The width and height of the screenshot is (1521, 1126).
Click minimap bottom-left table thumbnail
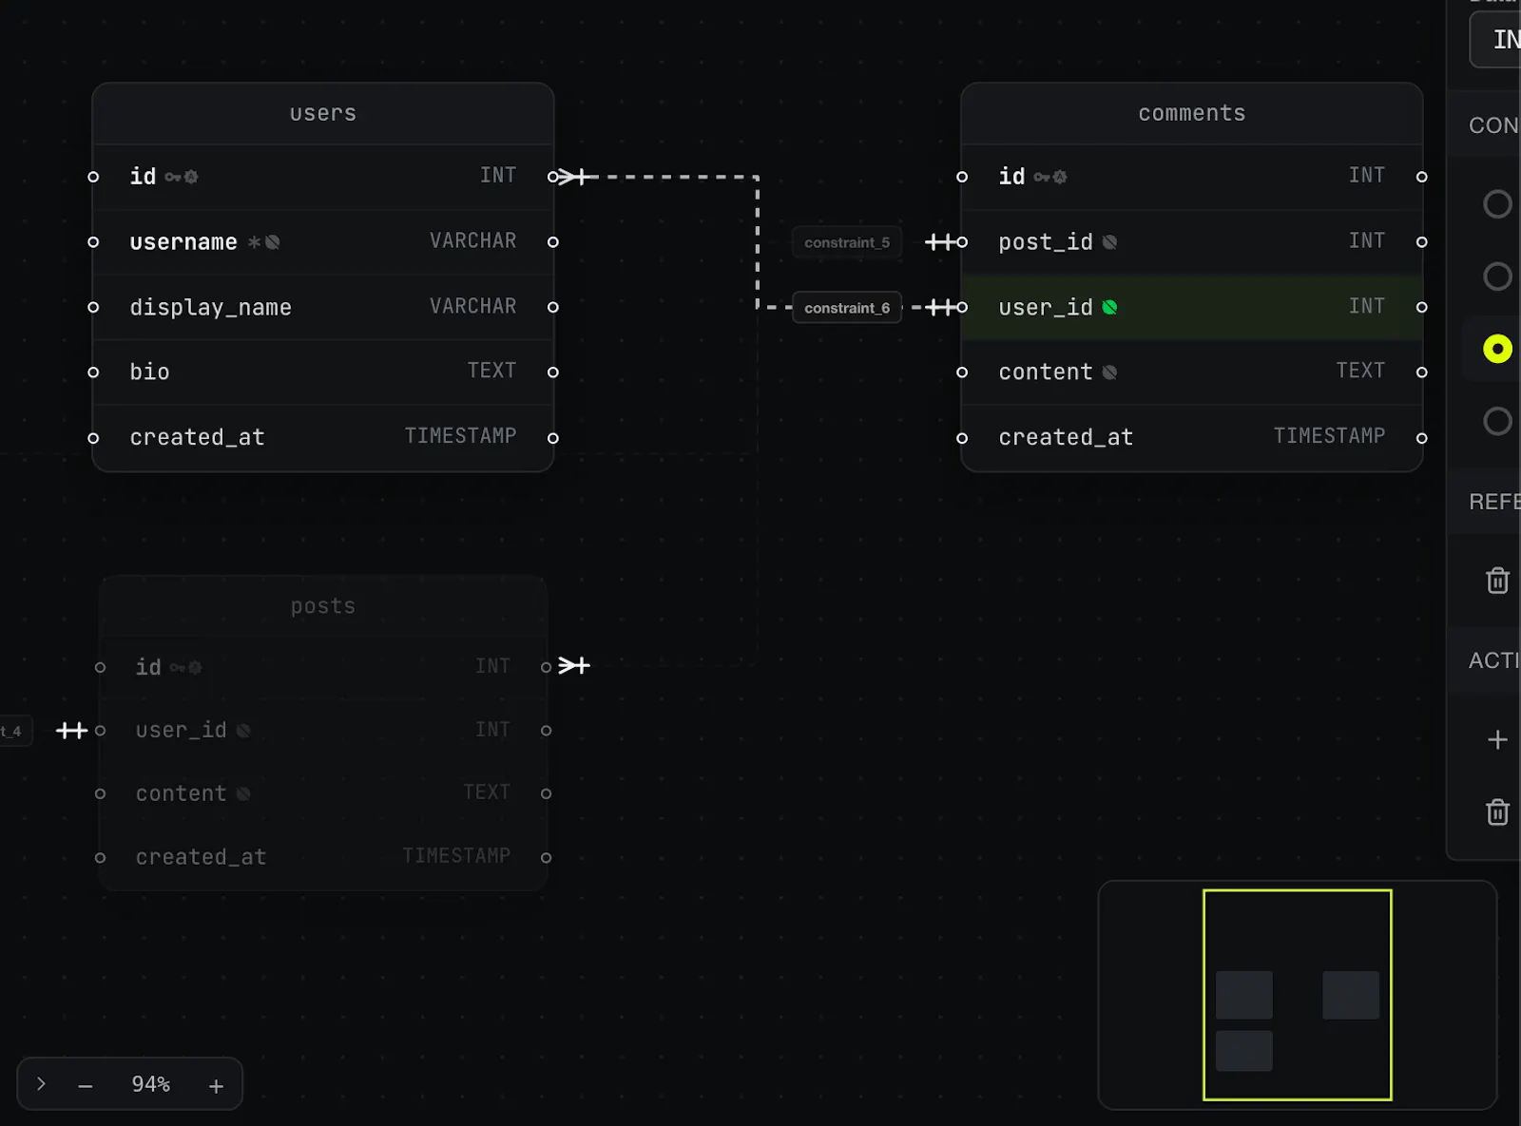pyautogui.click(x=1244, y=1051)
